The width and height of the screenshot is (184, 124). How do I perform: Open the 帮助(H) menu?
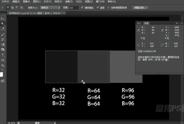[x=112, y=1]
